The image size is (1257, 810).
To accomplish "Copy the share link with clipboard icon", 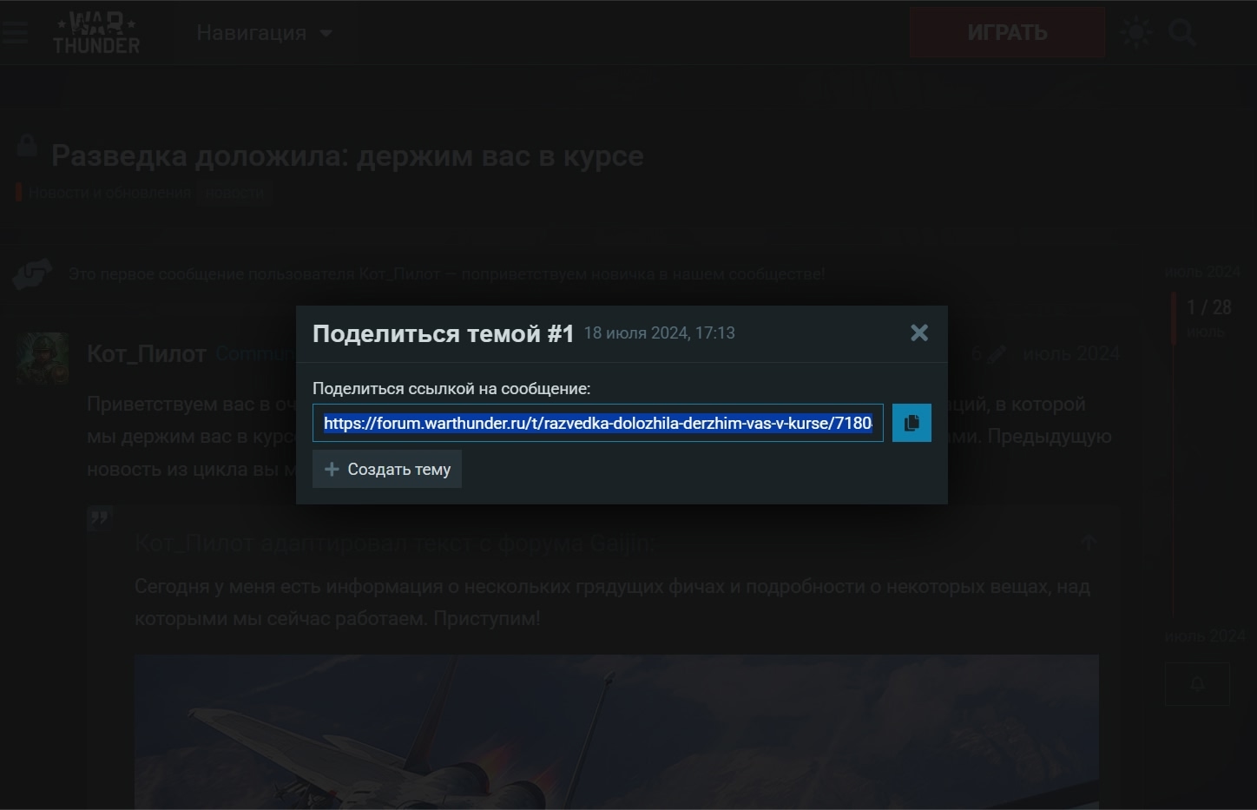I will coord(911,423).
